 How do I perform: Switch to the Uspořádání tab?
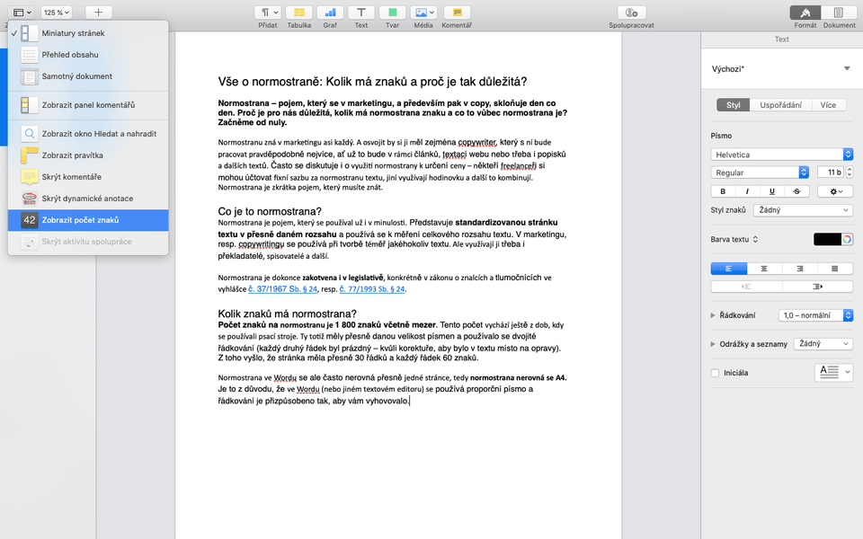[780, 105]
